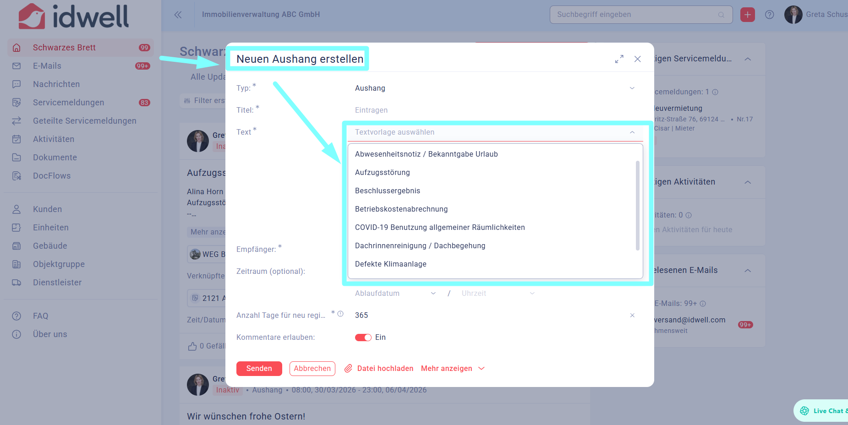Collapse the Aktivitäten widget panel

click(x=748, y=182)
